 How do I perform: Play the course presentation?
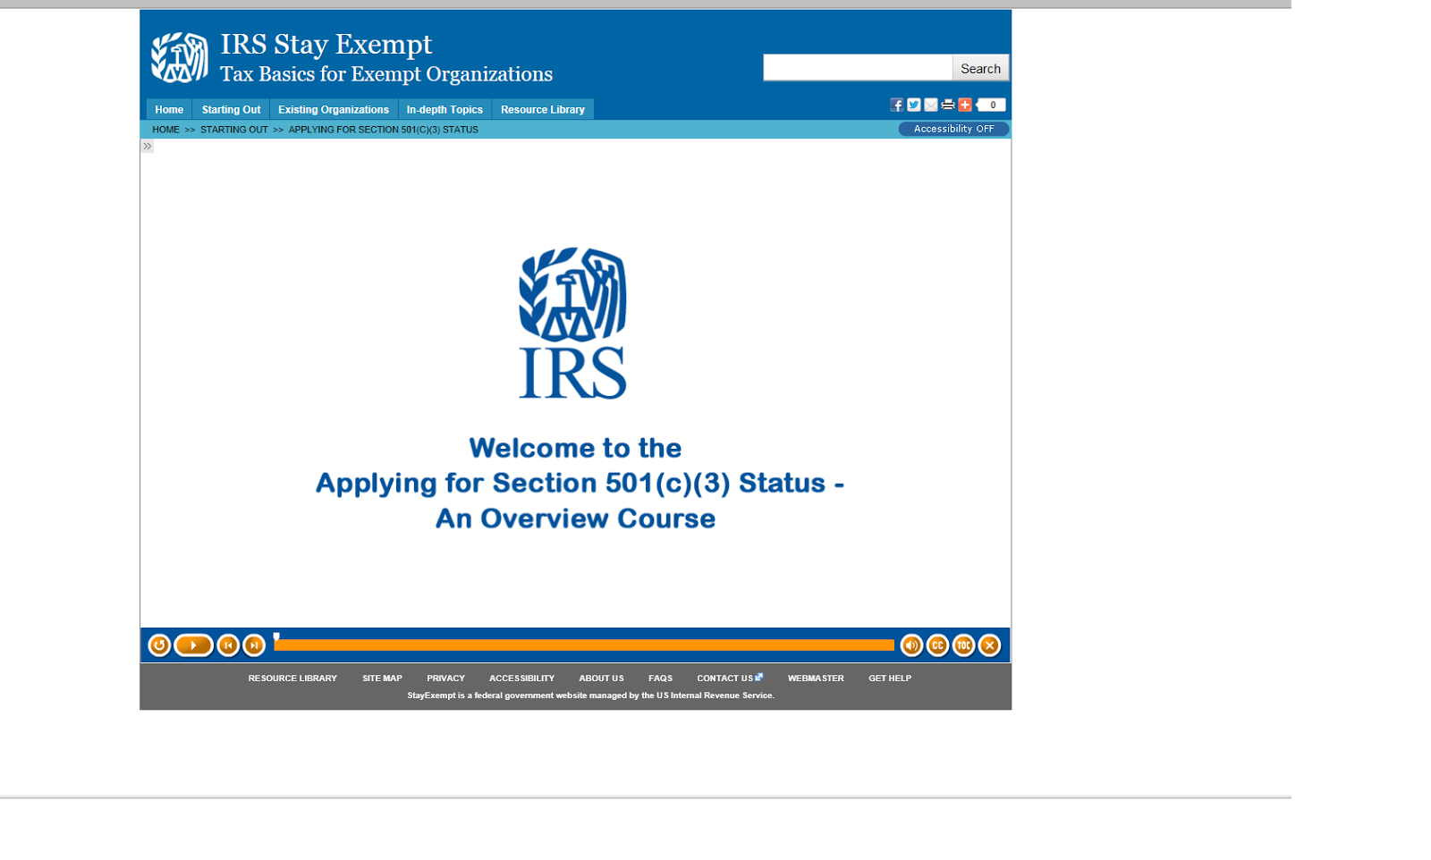pyautogui.click(x=193, y=645)
